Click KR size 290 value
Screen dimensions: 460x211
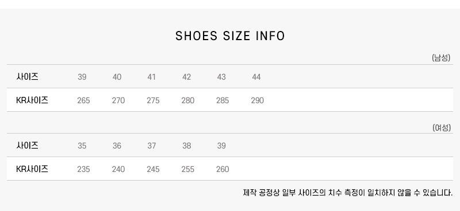[x=257, y=101]
